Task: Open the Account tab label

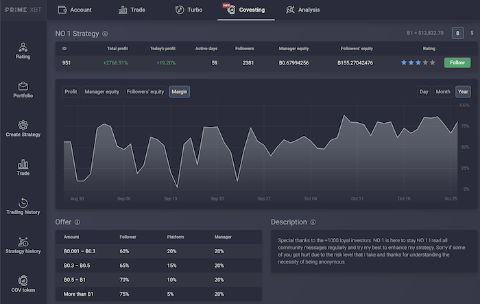Action: coord(81,10)
